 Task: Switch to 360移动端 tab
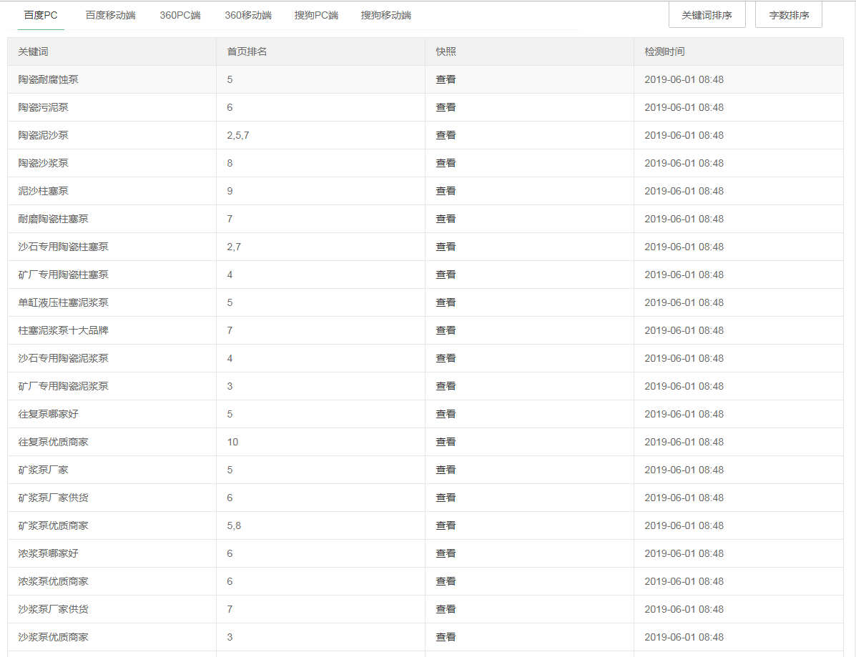tap(247, 15)
